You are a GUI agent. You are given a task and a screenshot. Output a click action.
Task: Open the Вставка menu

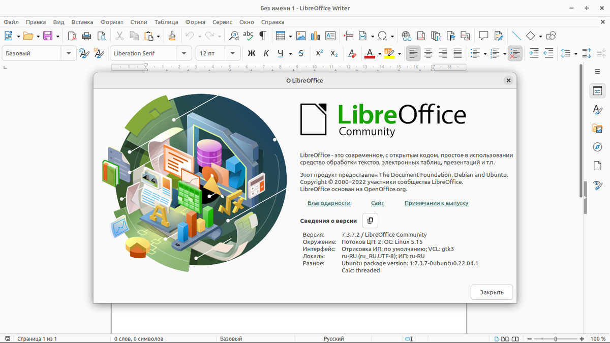[82, 22]
